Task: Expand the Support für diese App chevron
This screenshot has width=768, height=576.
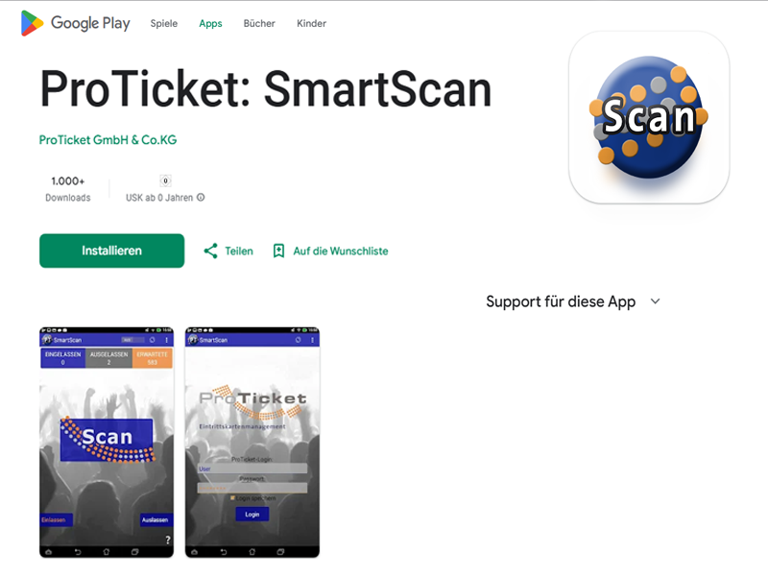Action: pos(656,301)
